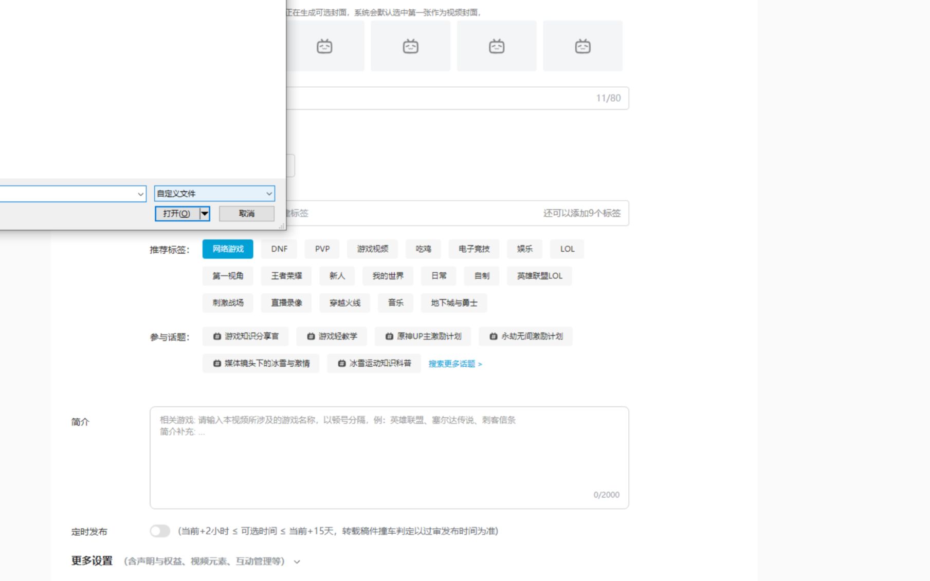Viewport: 930px width, 581px height.
Task: Open the 自定义文件 file type dropdown
Action: [x=214, y=194]
